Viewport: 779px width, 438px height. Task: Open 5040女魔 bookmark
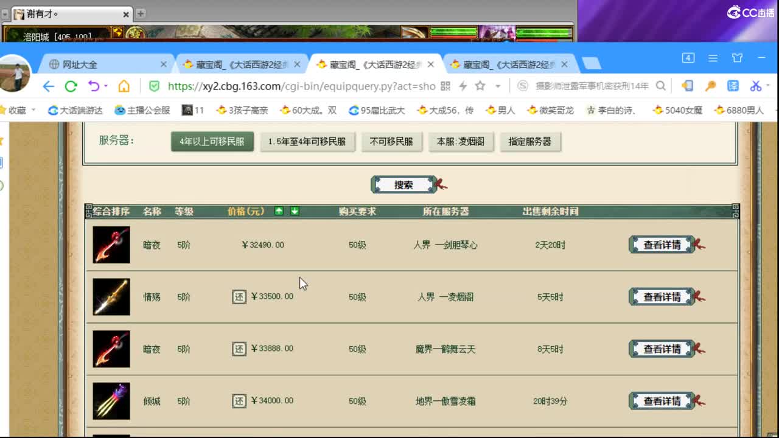click(x=677, y=111)
